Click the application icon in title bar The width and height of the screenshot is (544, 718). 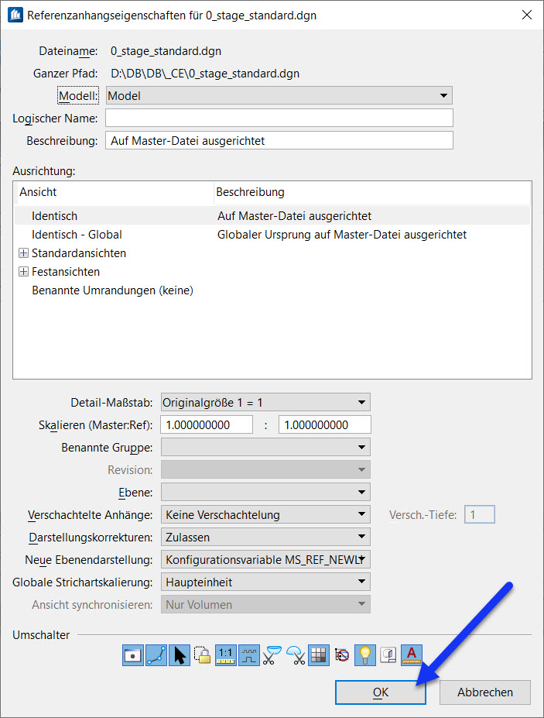(x=15, y=15)
